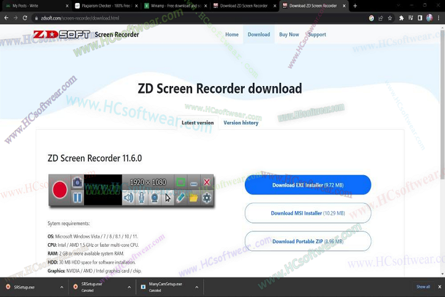The width and height of the screenshot is (445, 297).
Task: Click the pause icon in recorder image
Action: [77, 197]
